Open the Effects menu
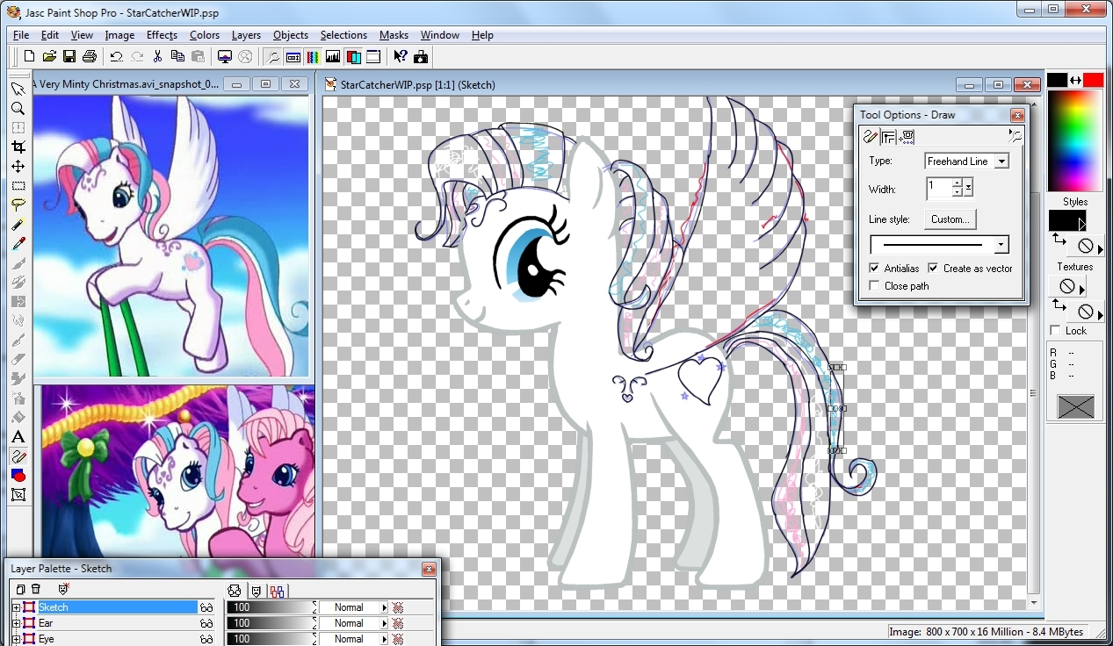 coord(162,35)
